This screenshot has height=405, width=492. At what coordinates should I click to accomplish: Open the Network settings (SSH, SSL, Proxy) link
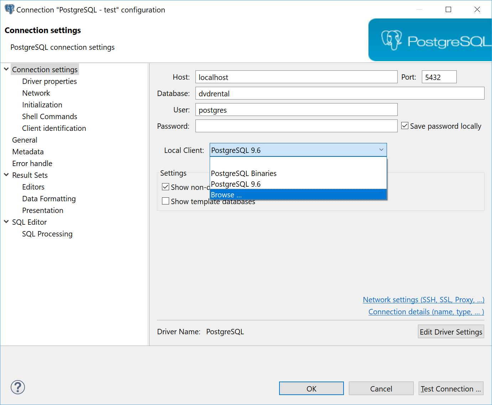coord(424,300)
